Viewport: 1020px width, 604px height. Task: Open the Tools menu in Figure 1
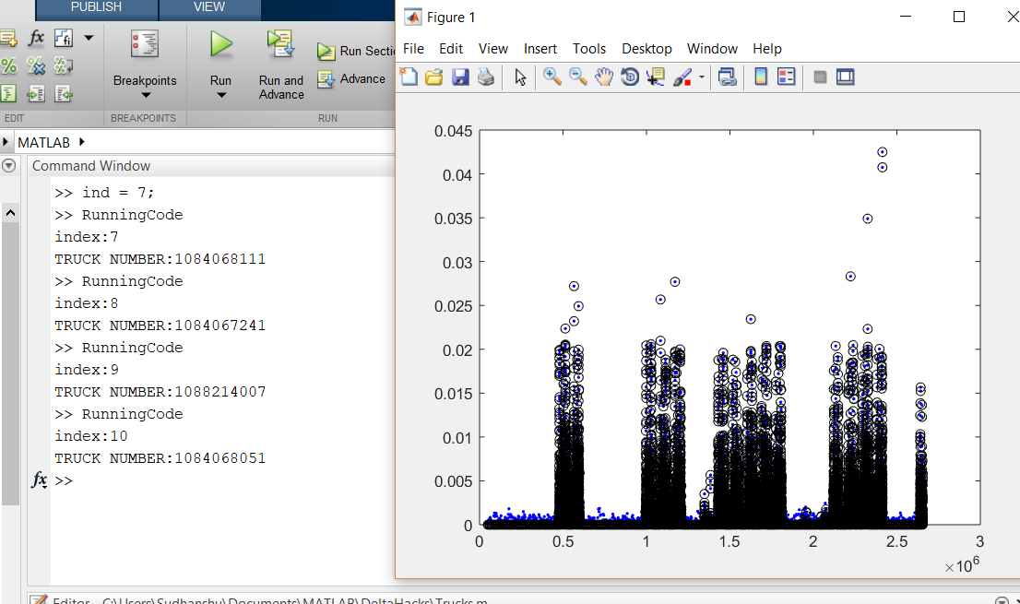(589, 49)
